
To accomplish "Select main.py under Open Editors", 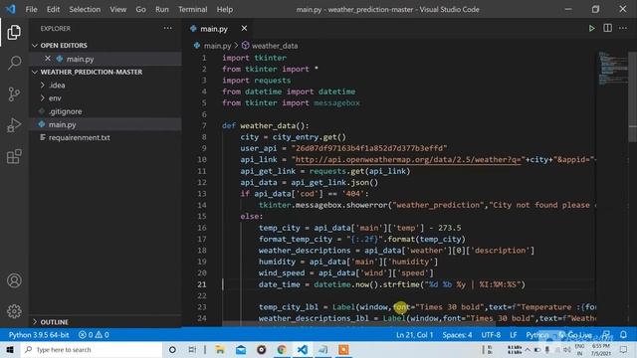I will 80,59.
